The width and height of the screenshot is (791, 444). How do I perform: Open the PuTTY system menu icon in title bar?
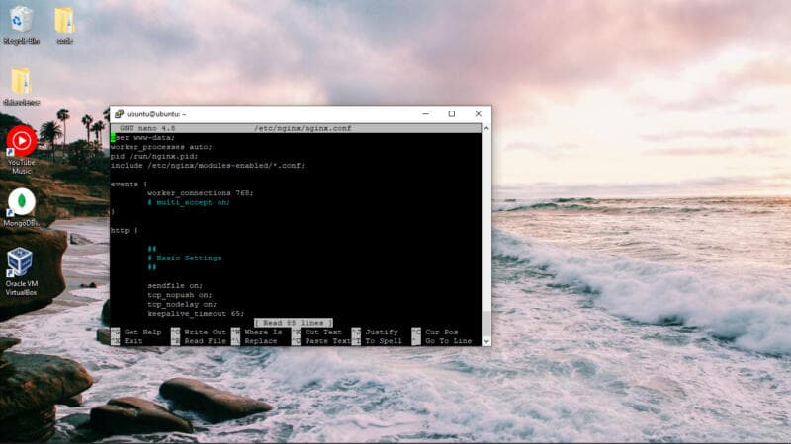(x=119, y=114)
